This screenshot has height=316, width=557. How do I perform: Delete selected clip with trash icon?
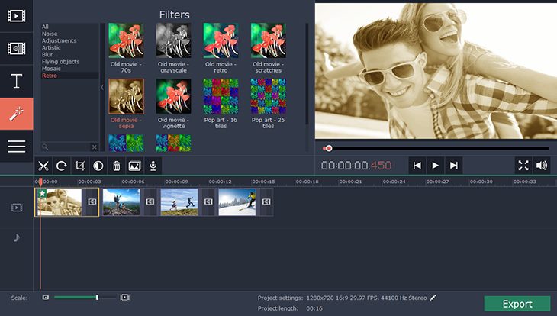click(x=117, y=166)
